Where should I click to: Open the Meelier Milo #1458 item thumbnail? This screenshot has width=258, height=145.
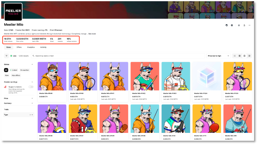[83, 76]
